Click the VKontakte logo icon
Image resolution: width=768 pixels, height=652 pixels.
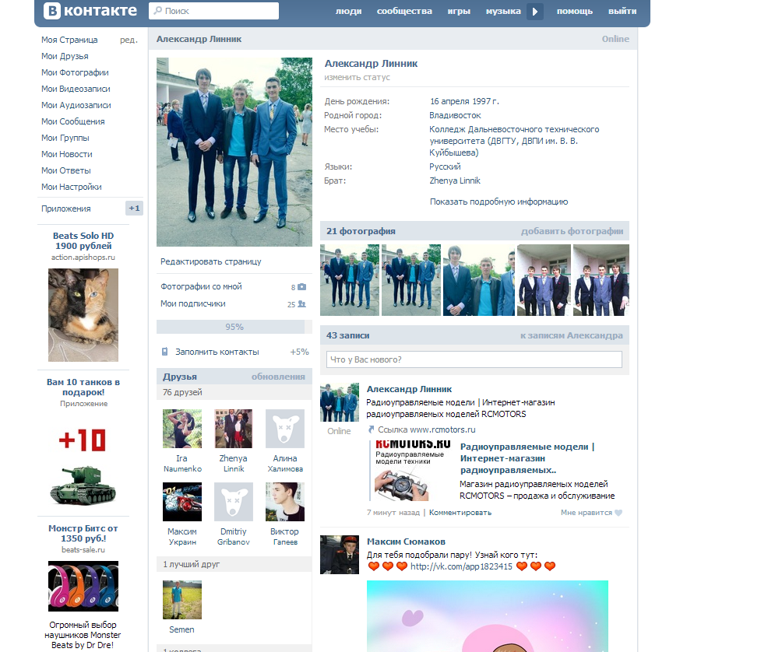[52, 11]
